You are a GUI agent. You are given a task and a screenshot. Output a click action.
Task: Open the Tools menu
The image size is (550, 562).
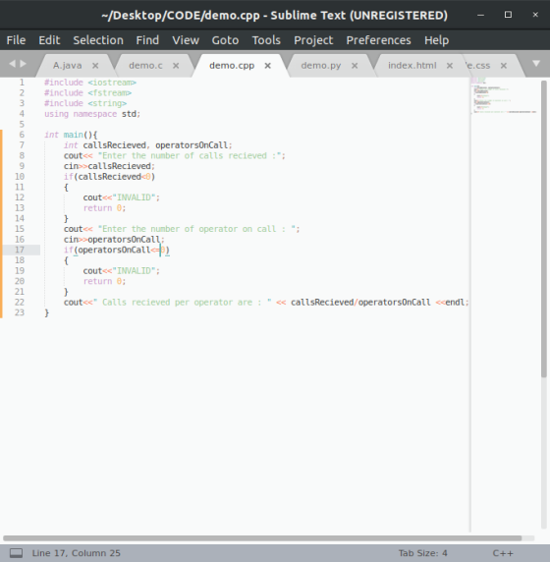click(x=266, y=40)
